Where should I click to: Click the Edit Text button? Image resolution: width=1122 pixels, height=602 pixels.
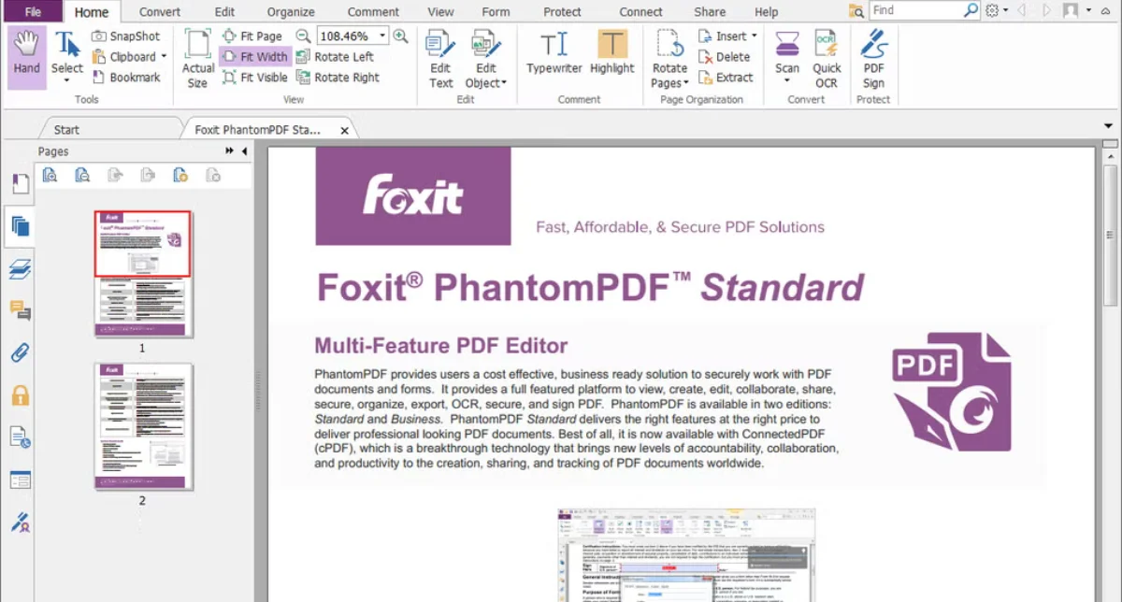pos(439,56)
